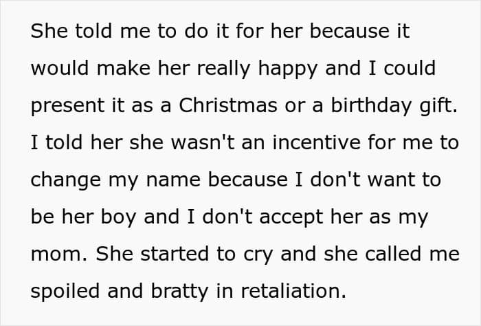Click the word "wasn't"

(203, 142)
